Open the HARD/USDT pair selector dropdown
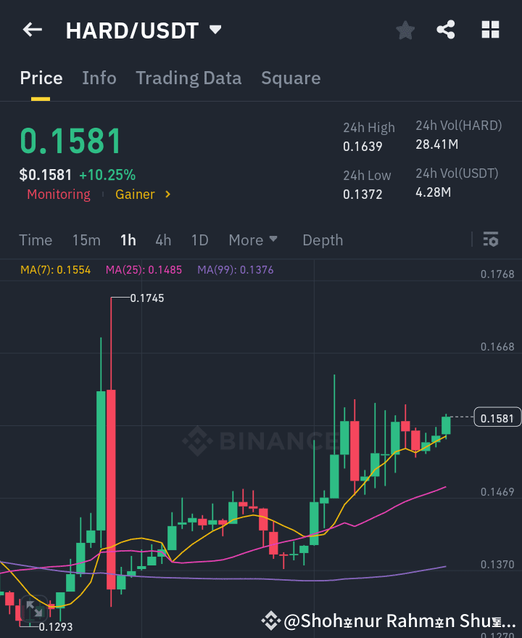The height and width of the screenshot is (638, 522). point(215,29)
